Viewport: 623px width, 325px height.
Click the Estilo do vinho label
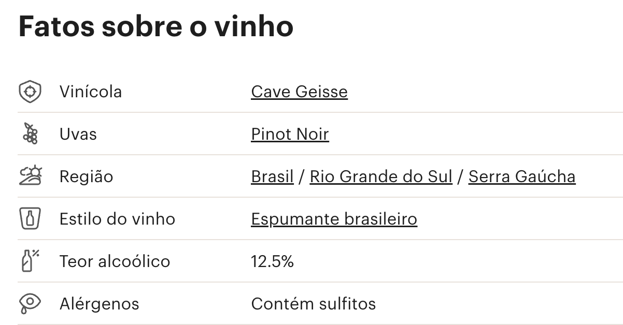[117, 219]
